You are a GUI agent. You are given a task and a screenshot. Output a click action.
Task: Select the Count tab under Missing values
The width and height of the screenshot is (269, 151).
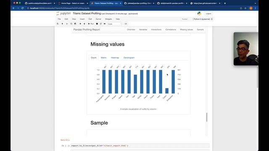point(93,58)
